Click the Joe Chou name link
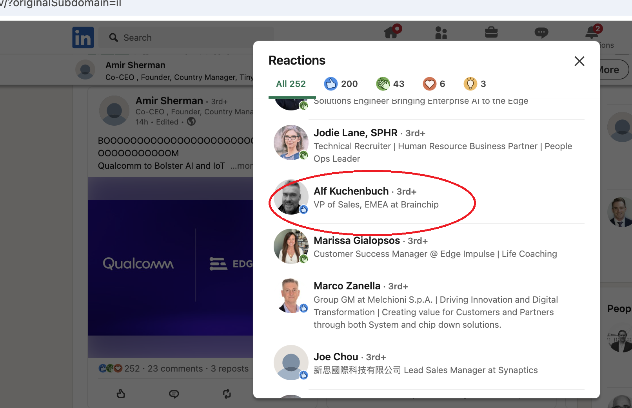Screen dimensions: 632x408 [x=336, y=357]
